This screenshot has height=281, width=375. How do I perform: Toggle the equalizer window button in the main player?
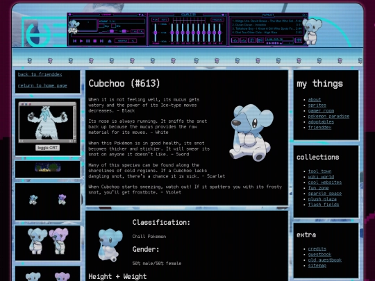134,31
